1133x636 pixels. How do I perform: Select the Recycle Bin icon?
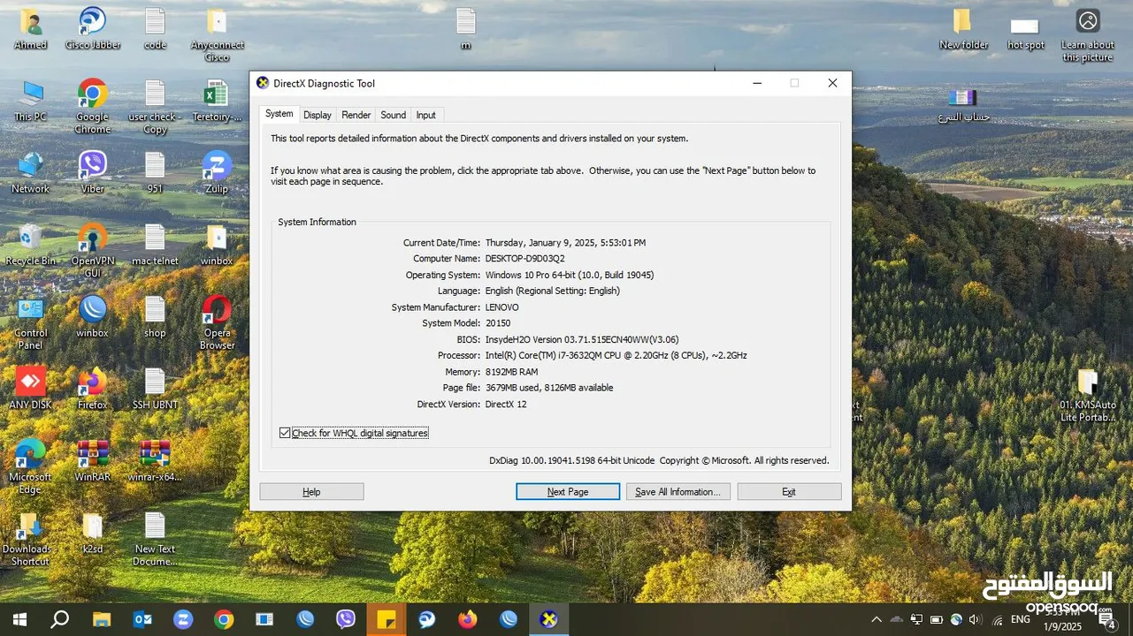click(31, 244)
